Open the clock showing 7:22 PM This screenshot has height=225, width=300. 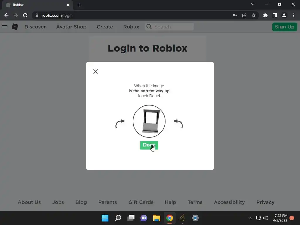click(280, 218)
